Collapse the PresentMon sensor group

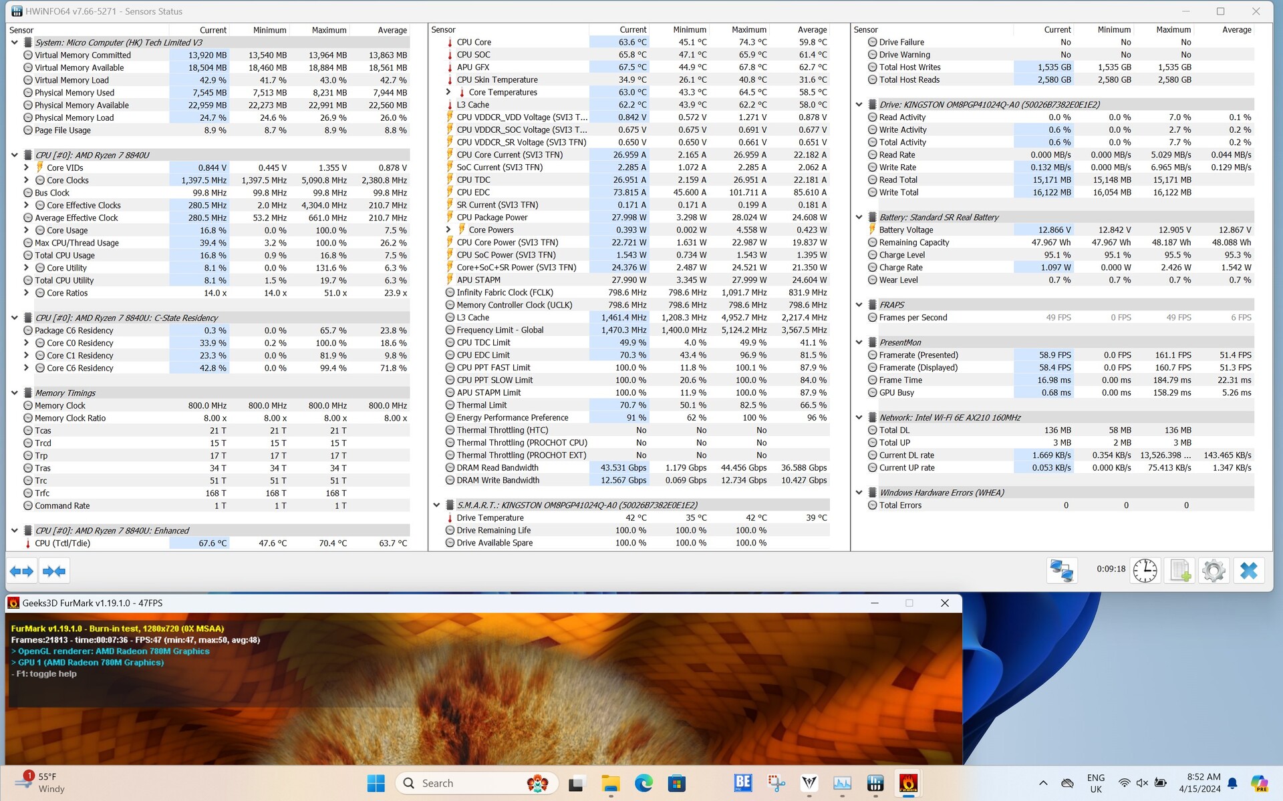859,342
